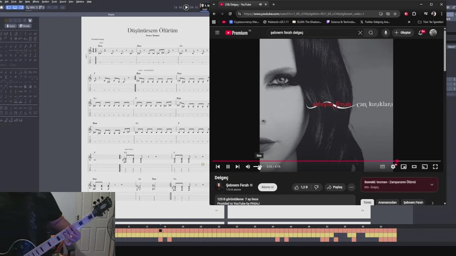Toggle YouTube subtitles button
Viewport: 456px width, 256px height.
tap(383, 166)
